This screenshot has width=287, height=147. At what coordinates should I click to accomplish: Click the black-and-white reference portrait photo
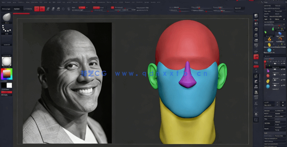coord(67,83)
